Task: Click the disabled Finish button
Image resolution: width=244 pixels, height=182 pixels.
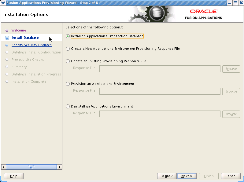Action: [x=209, y=176]
